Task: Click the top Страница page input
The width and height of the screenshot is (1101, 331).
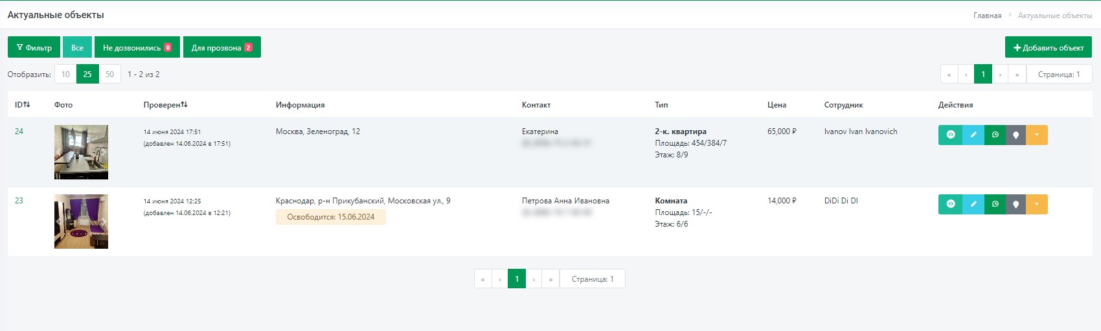Action: [1059, 74]
